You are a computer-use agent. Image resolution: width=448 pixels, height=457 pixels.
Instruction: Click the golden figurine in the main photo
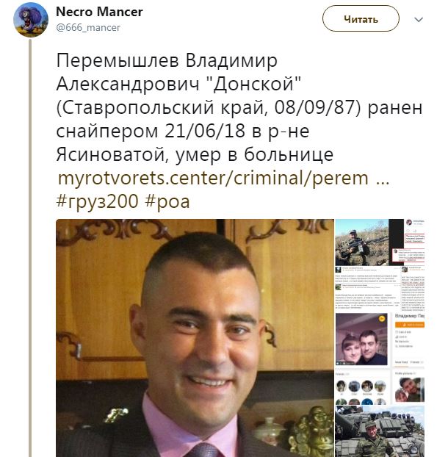point(313,431)
